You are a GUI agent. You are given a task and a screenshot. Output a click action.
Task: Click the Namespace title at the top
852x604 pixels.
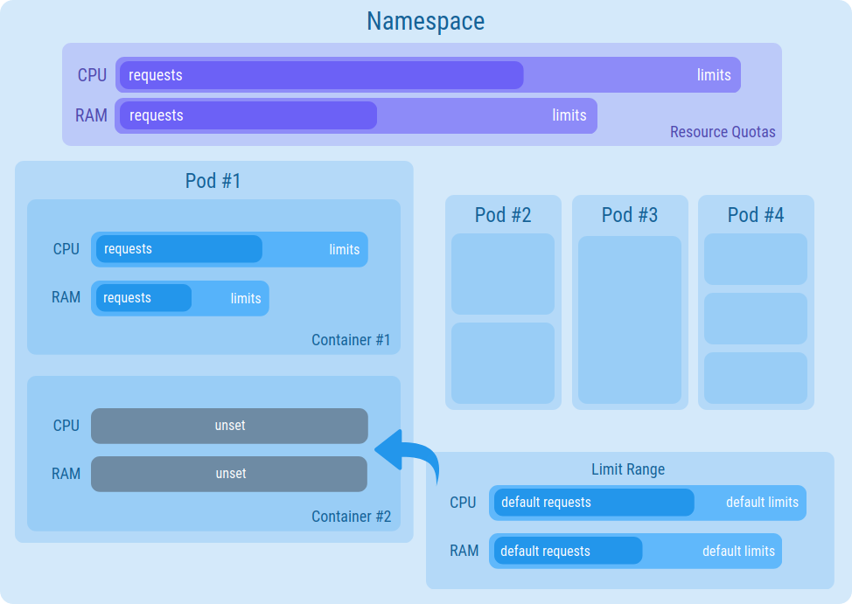pyautogui.click(x=425, y=21)
